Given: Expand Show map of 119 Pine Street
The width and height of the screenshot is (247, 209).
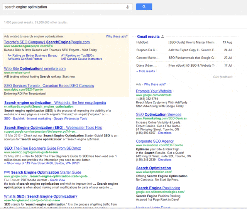Looking at the screenshot, I should (x=42, y=163).
